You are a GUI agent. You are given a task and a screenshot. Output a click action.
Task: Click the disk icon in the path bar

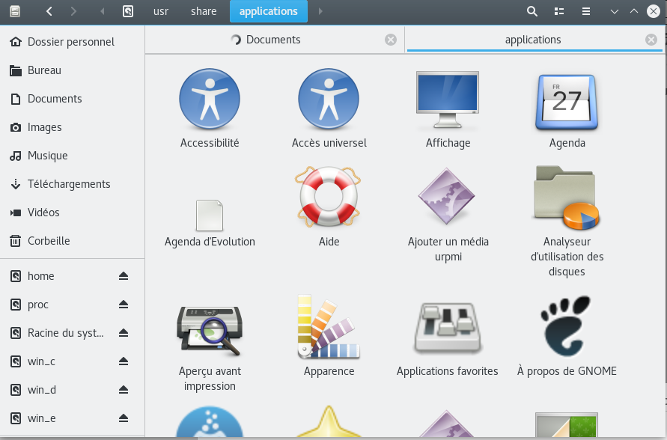click(128, 11)
